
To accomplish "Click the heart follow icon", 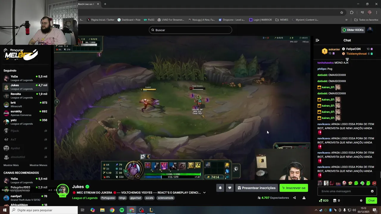I will pos(229,188).
